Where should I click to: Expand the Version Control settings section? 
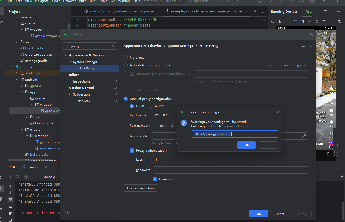coord(65,88)
